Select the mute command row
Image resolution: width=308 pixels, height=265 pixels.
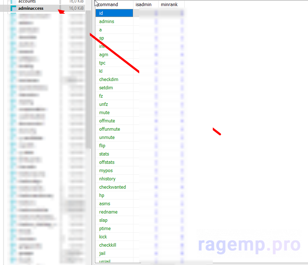104,113
